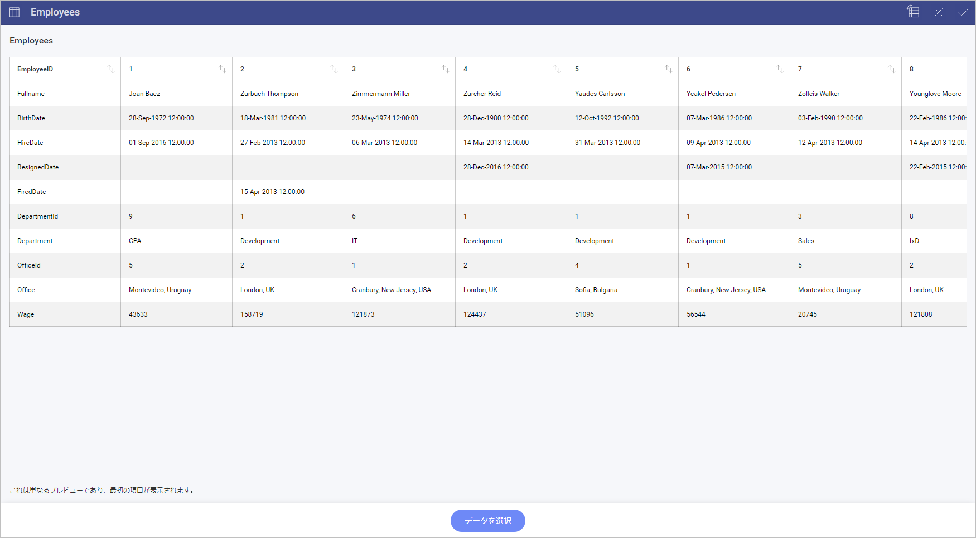Sort by the EmployeeID column arrows
The width and height of the screenshot is (976, 538).
111,69
